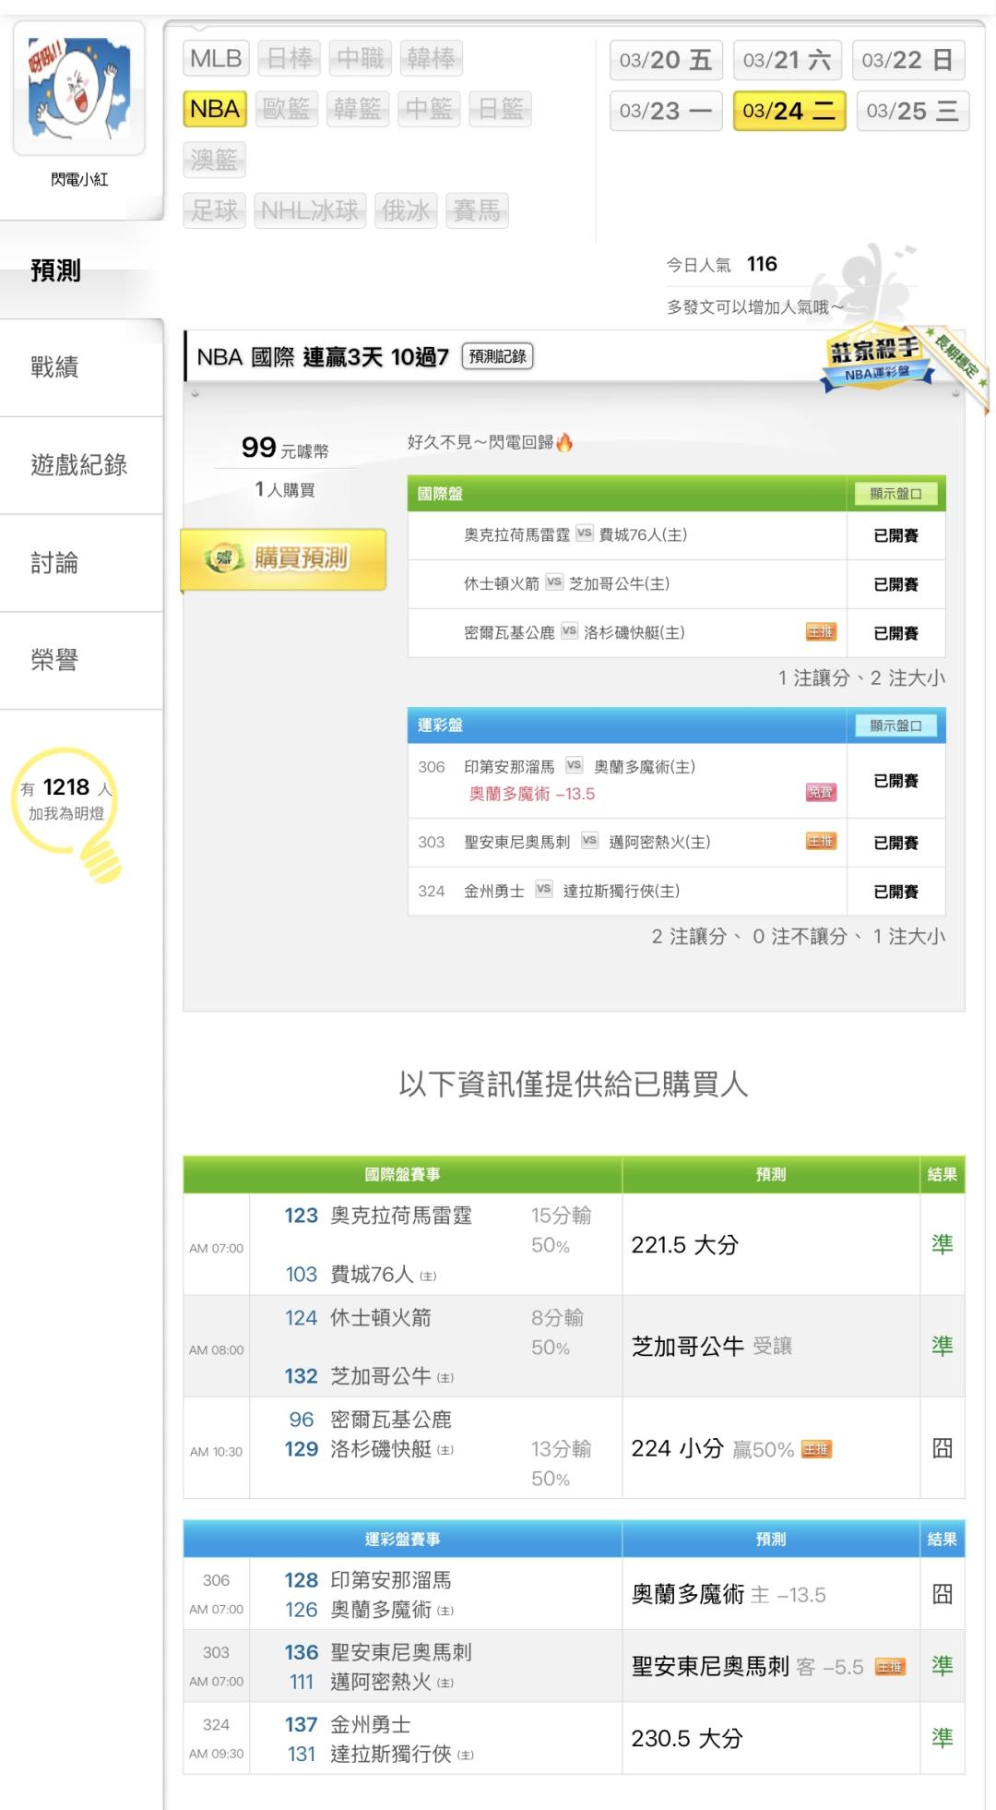
Task: Choose date 03/23 一
Action: (665, 112)
